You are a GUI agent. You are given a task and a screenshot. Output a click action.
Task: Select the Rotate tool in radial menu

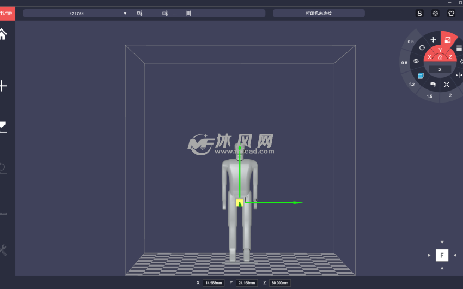(422, 47)
